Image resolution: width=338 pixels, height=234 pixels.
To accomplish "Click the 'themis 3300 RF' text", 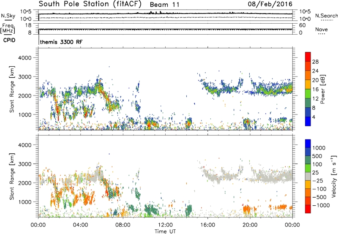I will tap(61, 42).
